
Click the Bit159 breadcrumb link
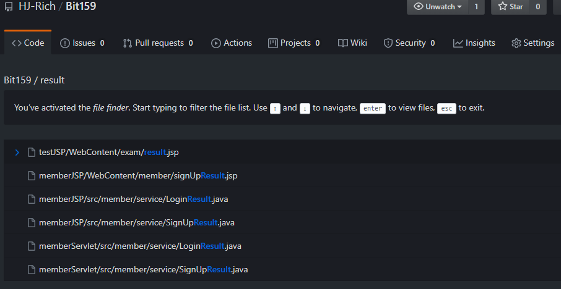point(17,80)
